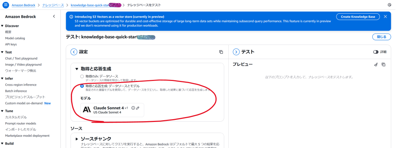Image resolution: width=396 pixels, height=148 pixels.
Task: Clear the preview with broom icon
Action: point(376,65)
